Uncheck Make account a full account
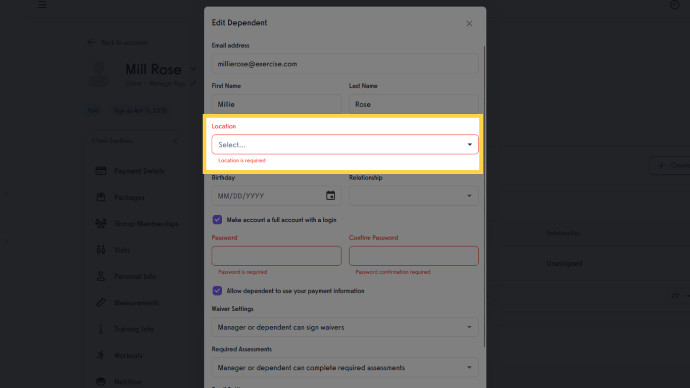The width and height of the screenshot is (690, 388). 217,220
